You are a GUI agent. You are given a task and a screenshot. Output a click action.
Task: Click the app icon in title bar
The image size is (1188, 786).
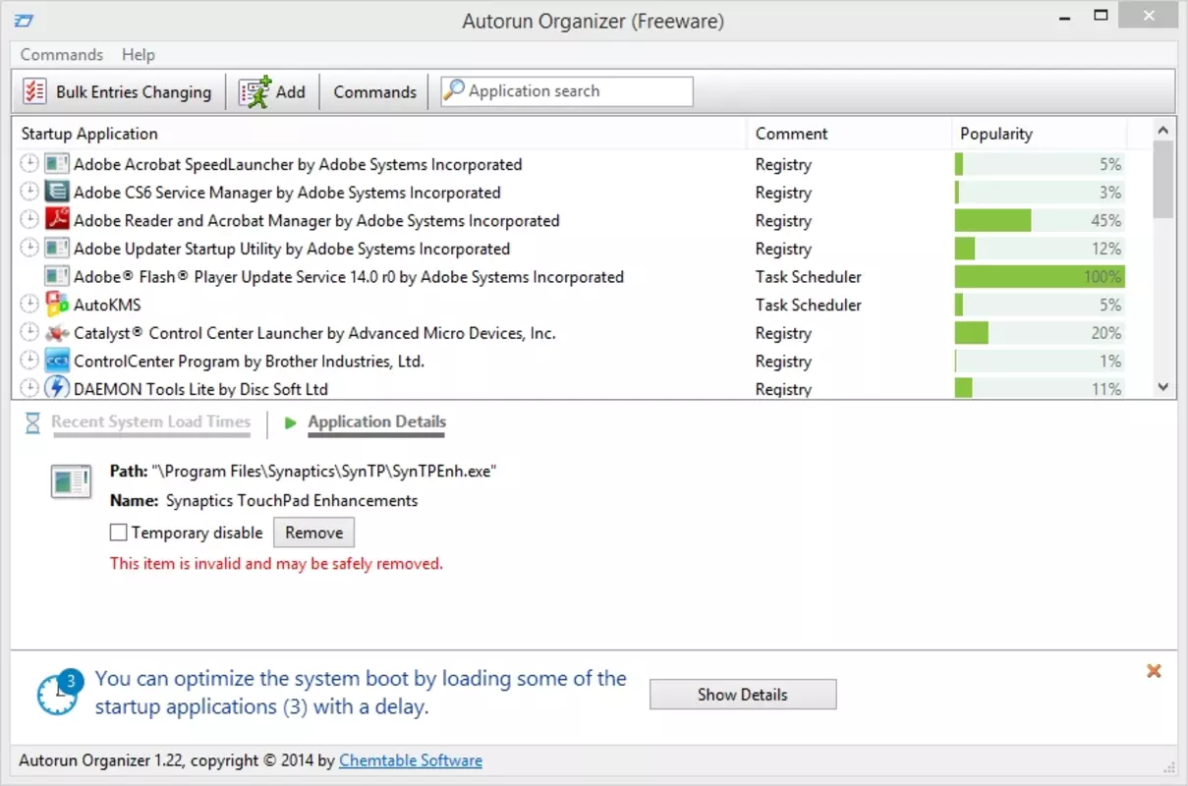pyautogui.click(x=25, y=21)
